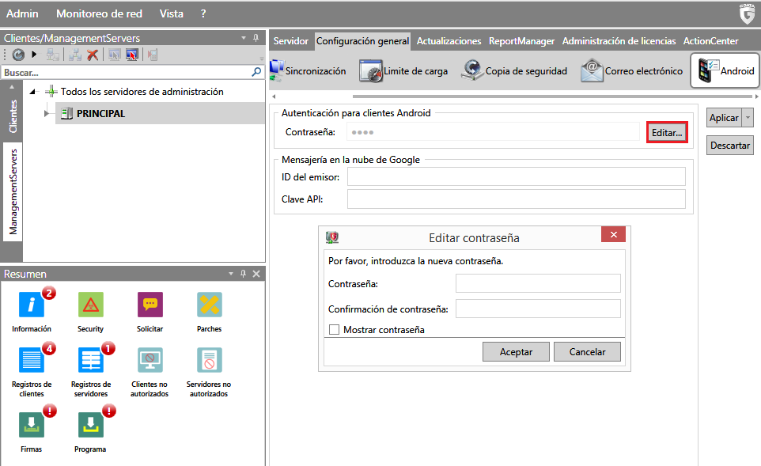Open the Parches summary icon

click(x=209, y=305)
